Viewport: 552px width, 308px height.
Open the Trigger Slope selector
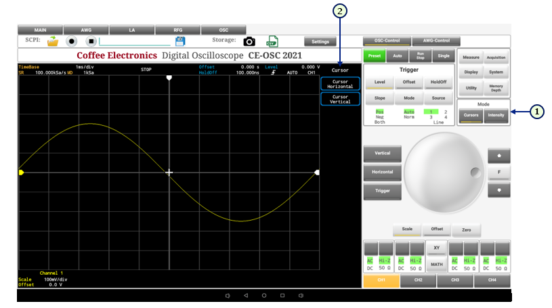point(379,98)
